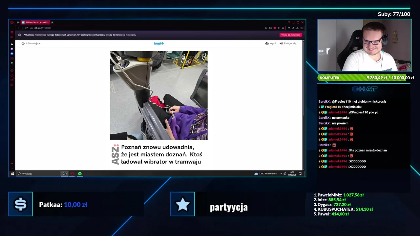Open Aria AI in the sidebar

point(12,44)
